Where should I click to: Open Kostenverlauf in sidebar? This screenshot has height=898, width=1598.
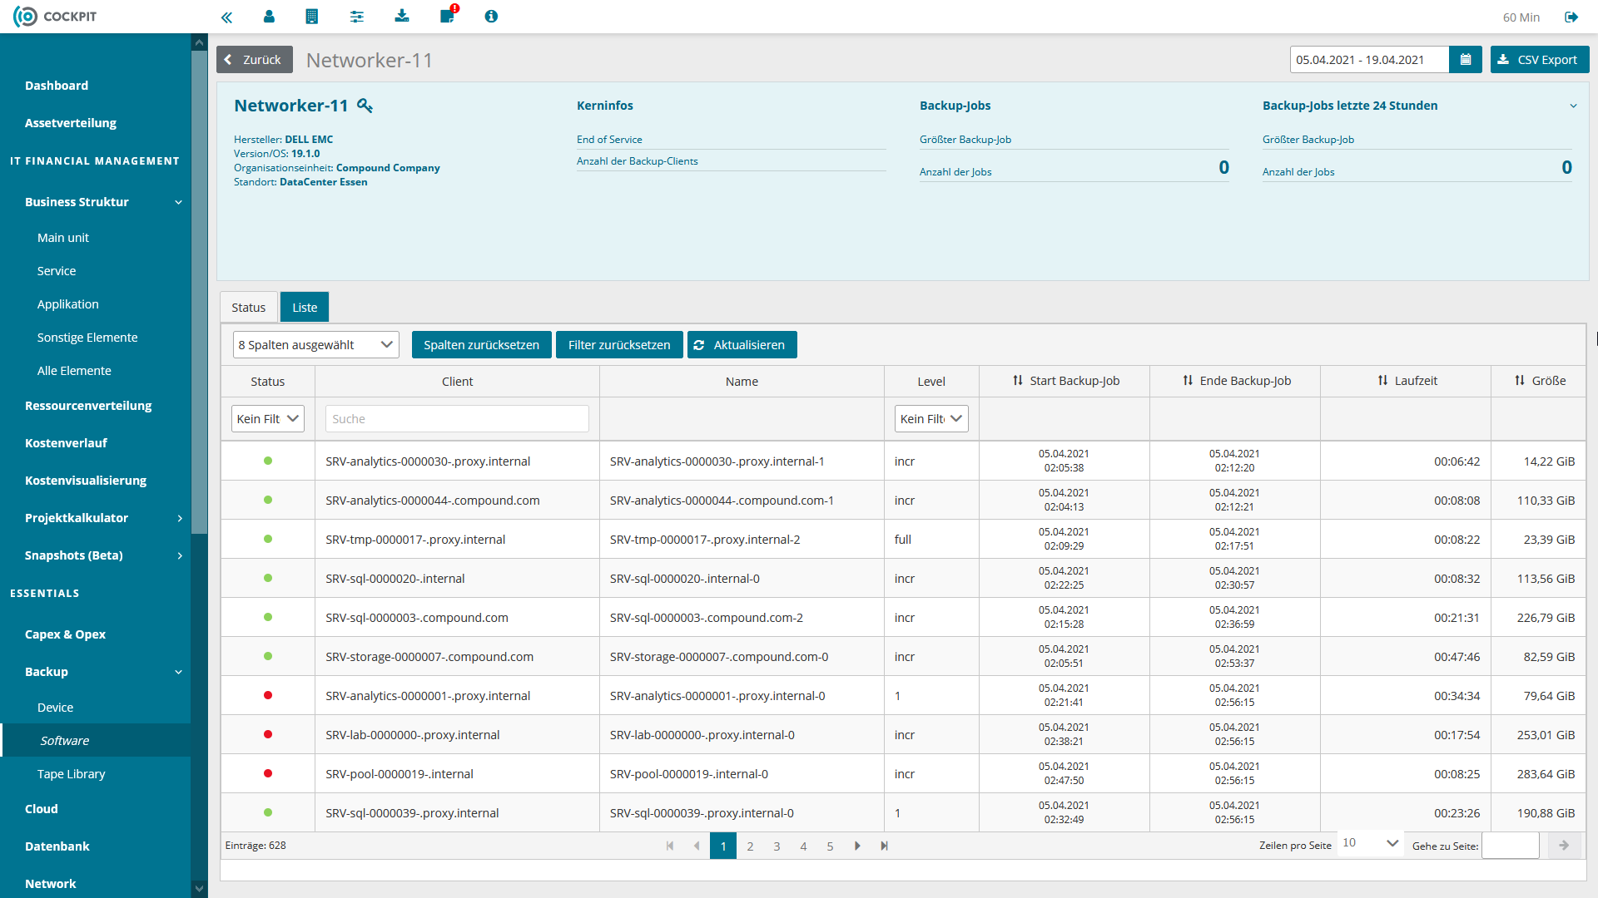pos(66,443)
